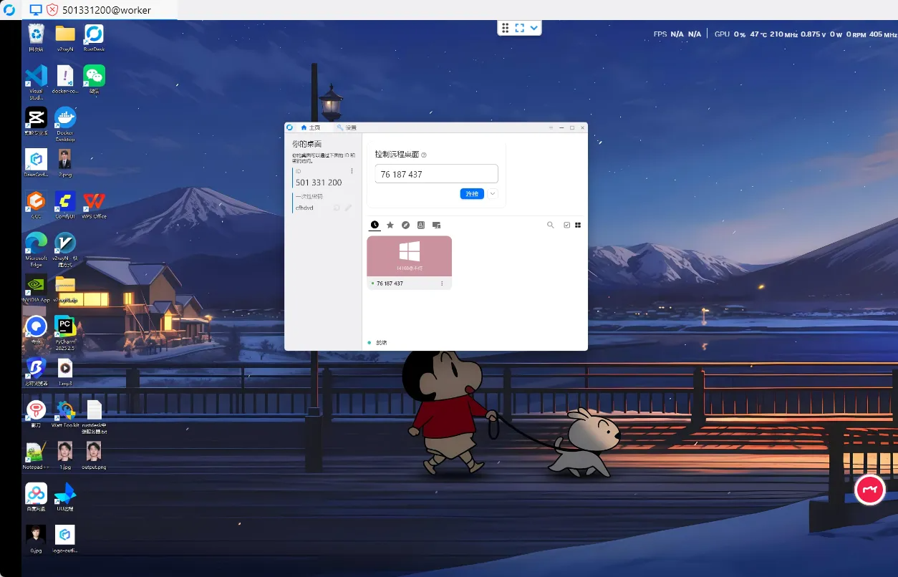Screen dimensions: 898x577
Task: Open the 76 187 437 card options menu
Action: coord(442,283)
